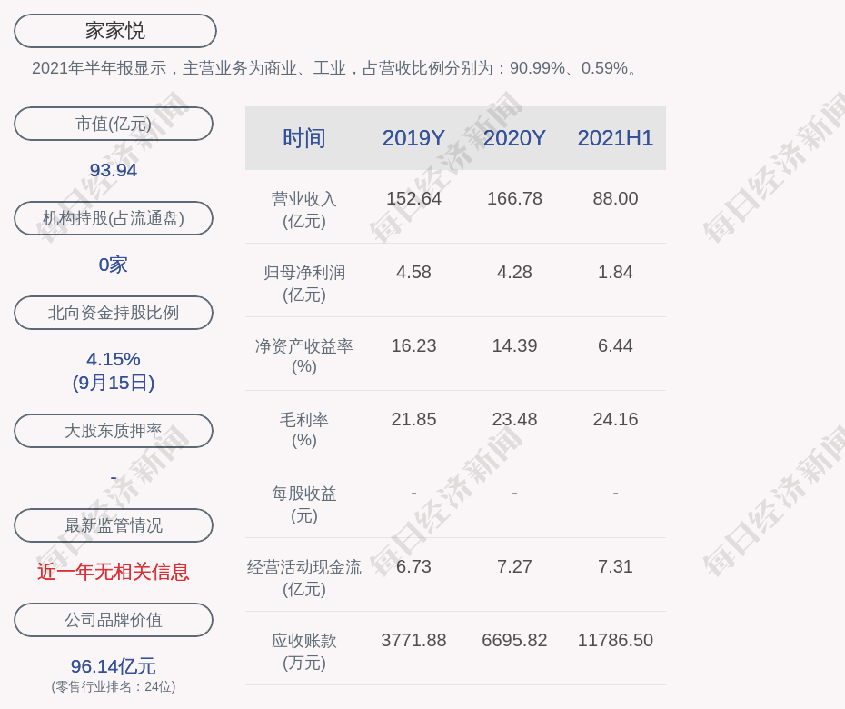Click revenue value 166.78

[x=514, y=198]
